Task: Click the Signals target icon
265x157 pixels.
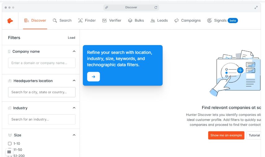Action: coord(209,21)
